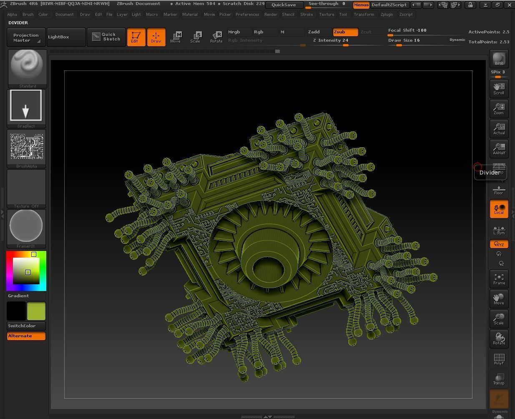Enable M material channel
Image resolution: width=515 pixels, height=419 pixels.
(292, 32)
